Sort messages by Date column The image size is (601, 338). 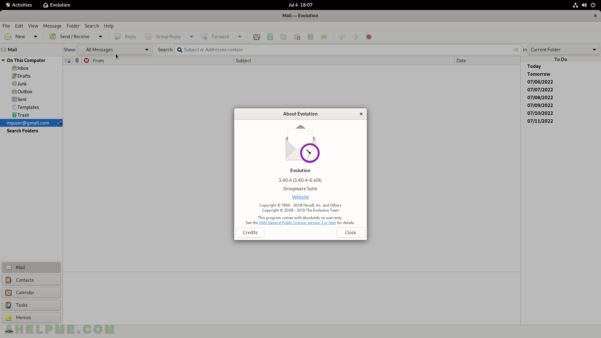[x=487, y=61]
